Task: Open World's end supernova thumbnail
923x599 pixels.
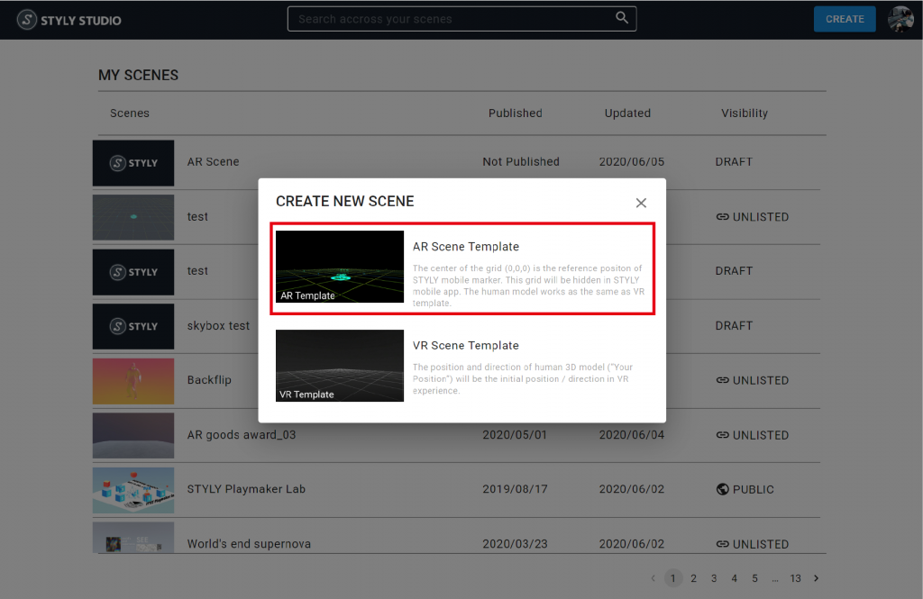Action: [x=133, y=537]
